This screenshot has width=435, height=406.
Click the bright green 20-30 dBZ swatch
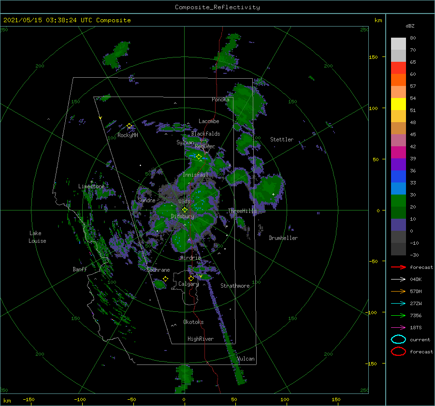(x=398, y=200)
